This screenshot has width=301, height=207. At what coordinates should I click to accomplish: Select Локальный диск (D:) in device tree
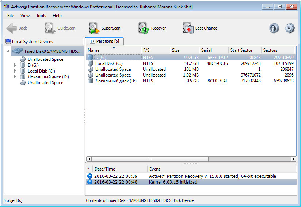48,77
